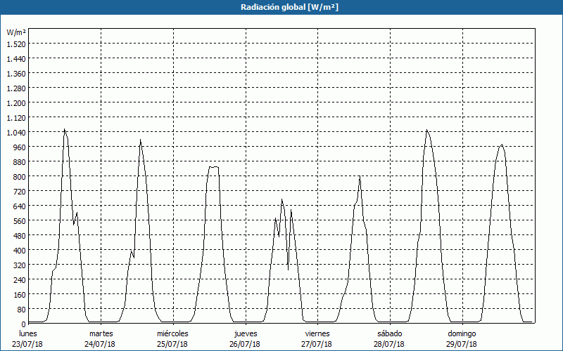Select the 640 y-axis value

click(20, 206)
